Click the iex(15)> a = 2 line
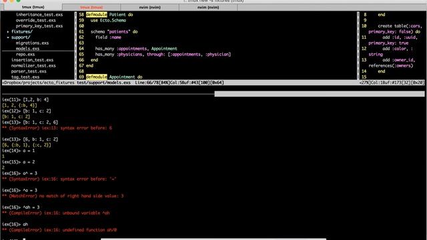The height and width of the screenshot is (240, 427). coord(18,162)
